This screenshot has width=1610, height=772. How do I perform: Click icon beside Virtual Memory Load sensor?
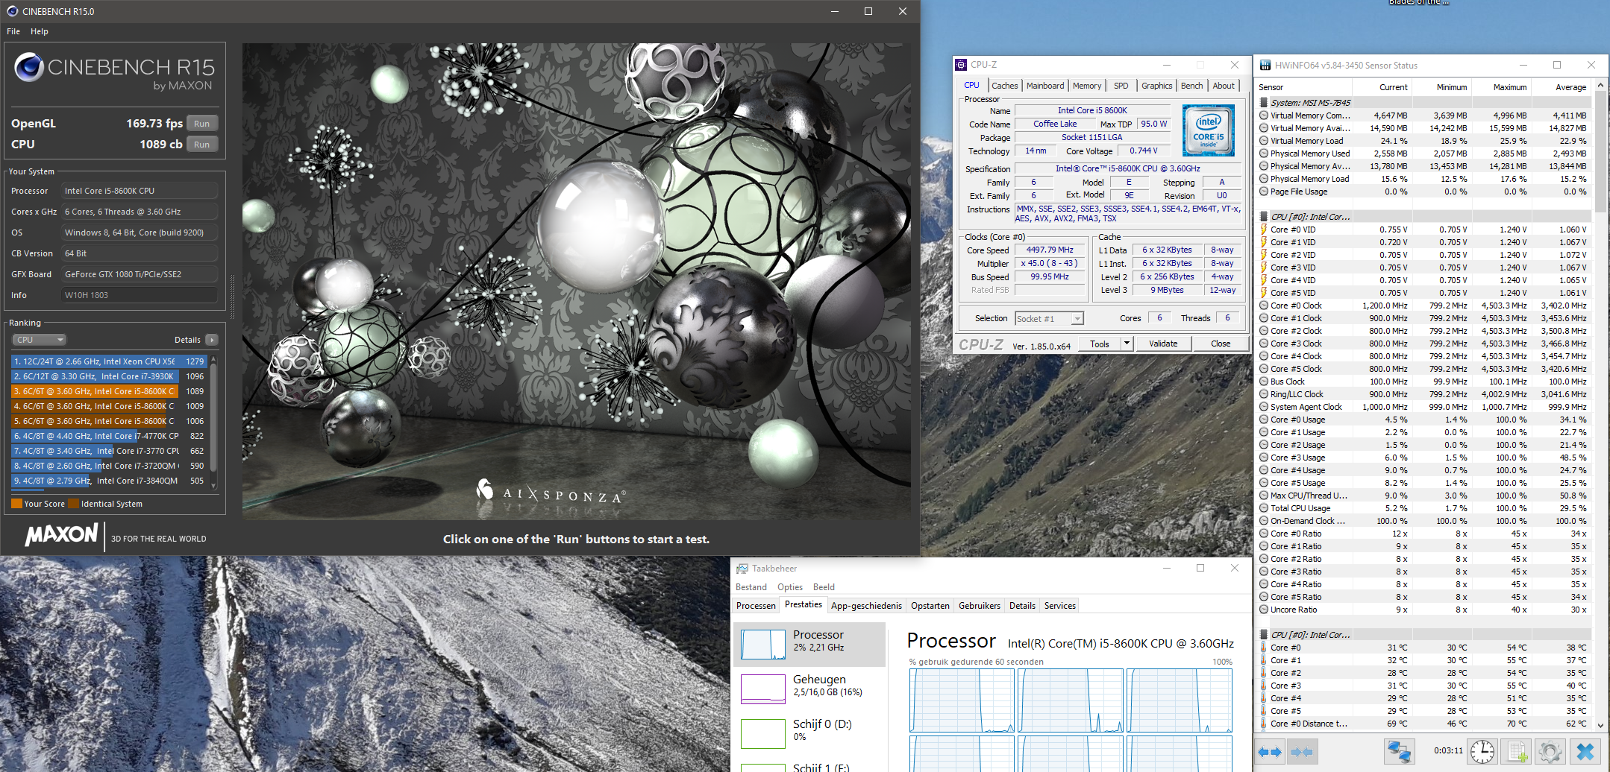tap(1264, 141)
